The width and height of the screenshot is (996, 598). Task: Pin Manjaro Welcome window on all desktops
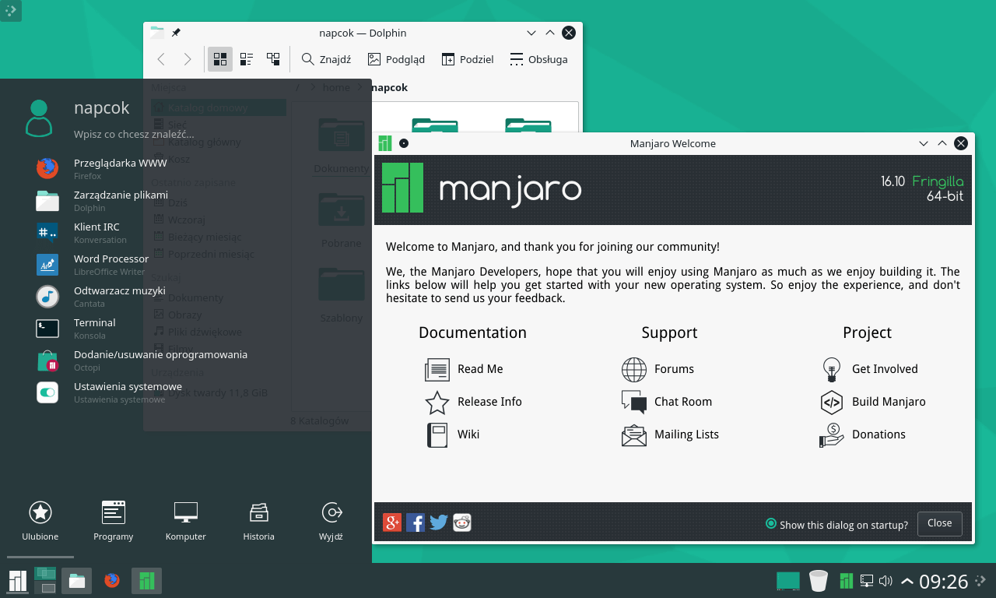403,143
